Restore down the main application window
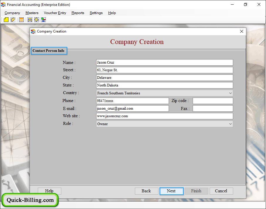Viewport: 266px width, 209px height. tap(245, 5)
